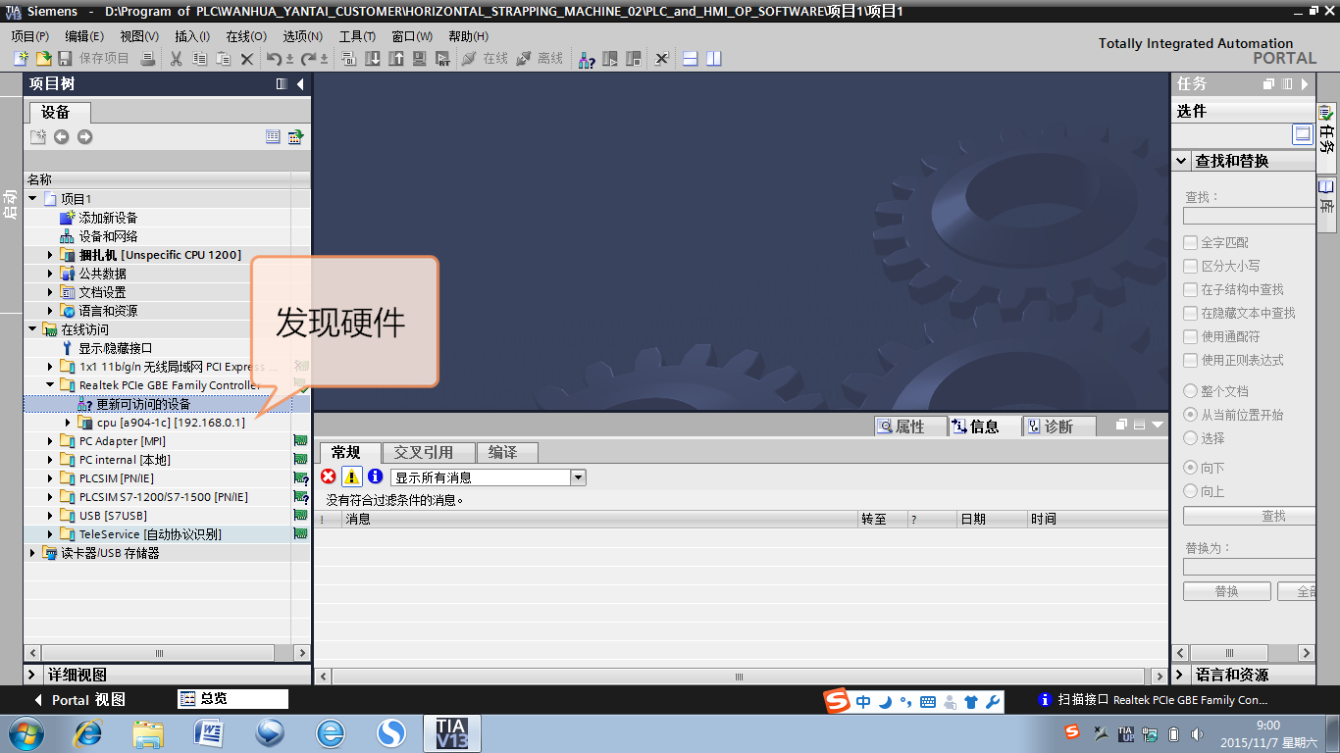Click the Redo arrow icon
Screen dimensions: 1340x753
(309, 59)
